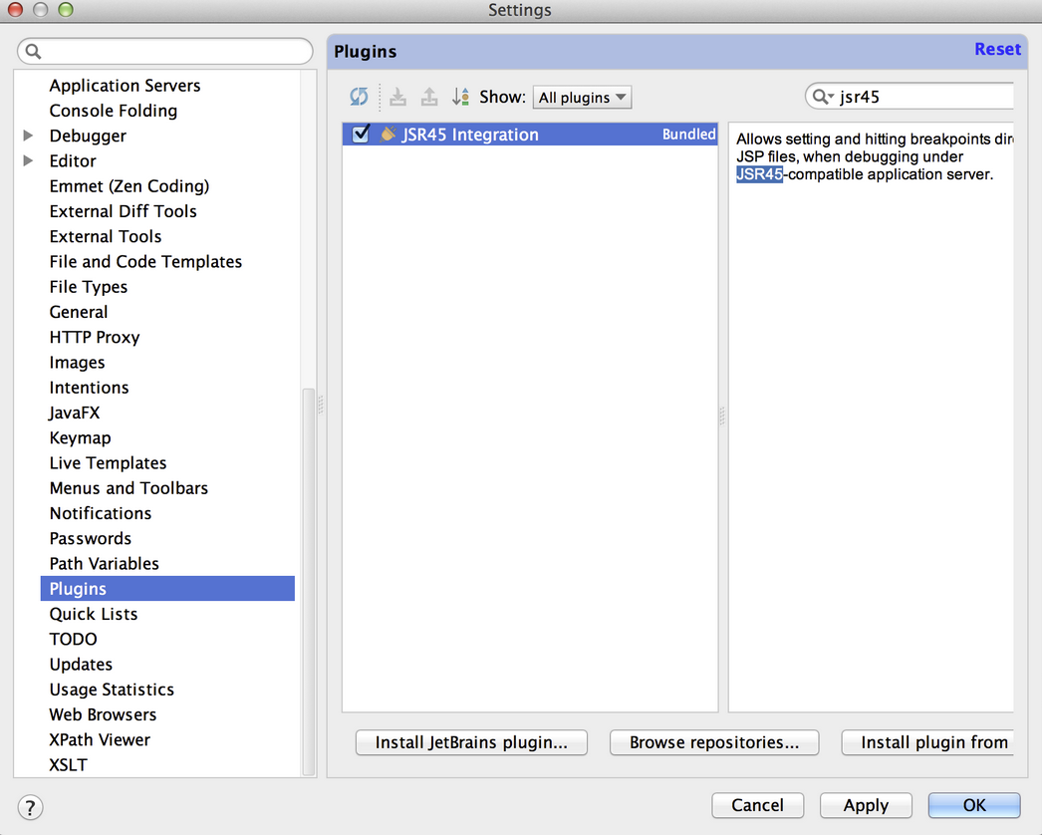Click the JSR45 Integration plug icon
Viewport: 1042px width, 838px height.
tap(388, 135)
